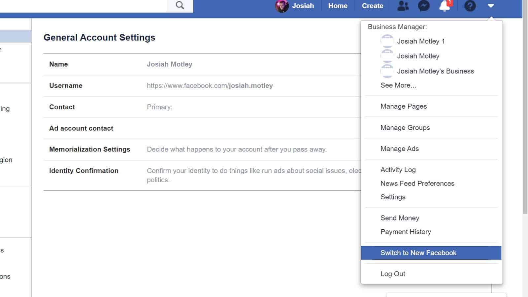Open Manage Pages menu entry
The image size is (528, 297).
(x=403, y=106)
